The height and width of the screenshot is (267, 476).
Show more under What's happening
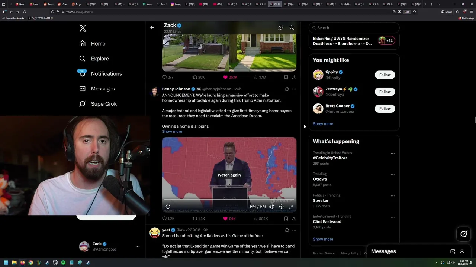pos(323,239)
